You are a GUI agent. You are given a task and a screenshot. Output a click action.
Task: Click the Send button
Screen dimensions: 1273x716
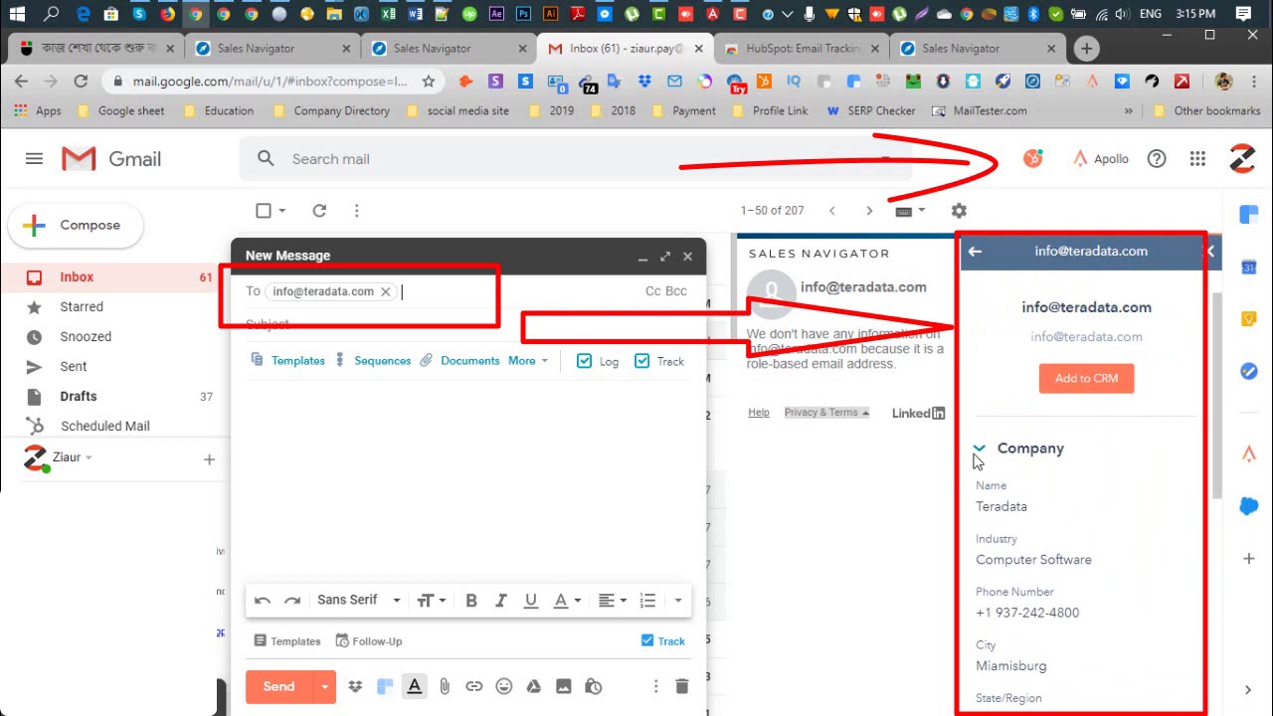[279, 686]
